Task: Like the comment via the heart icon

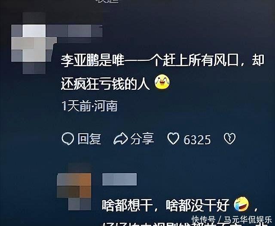Action: point(173,139)
